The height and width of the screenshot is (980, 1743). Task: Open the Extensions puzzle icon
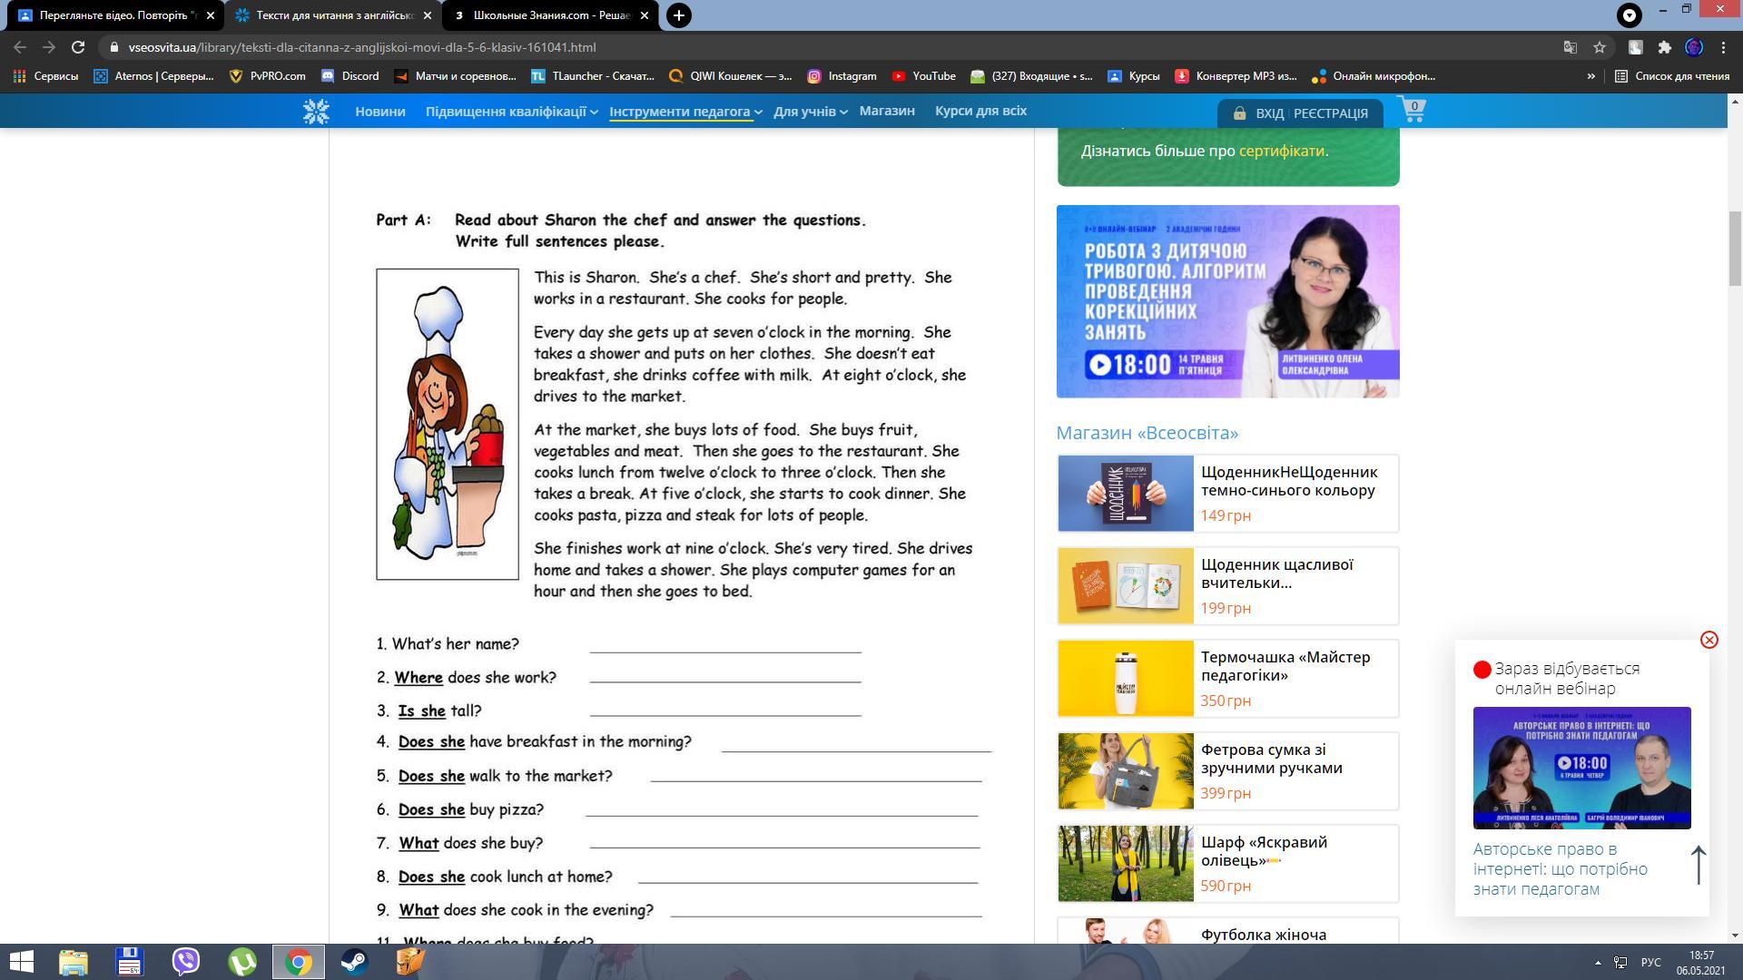[x=1664, y=47]
